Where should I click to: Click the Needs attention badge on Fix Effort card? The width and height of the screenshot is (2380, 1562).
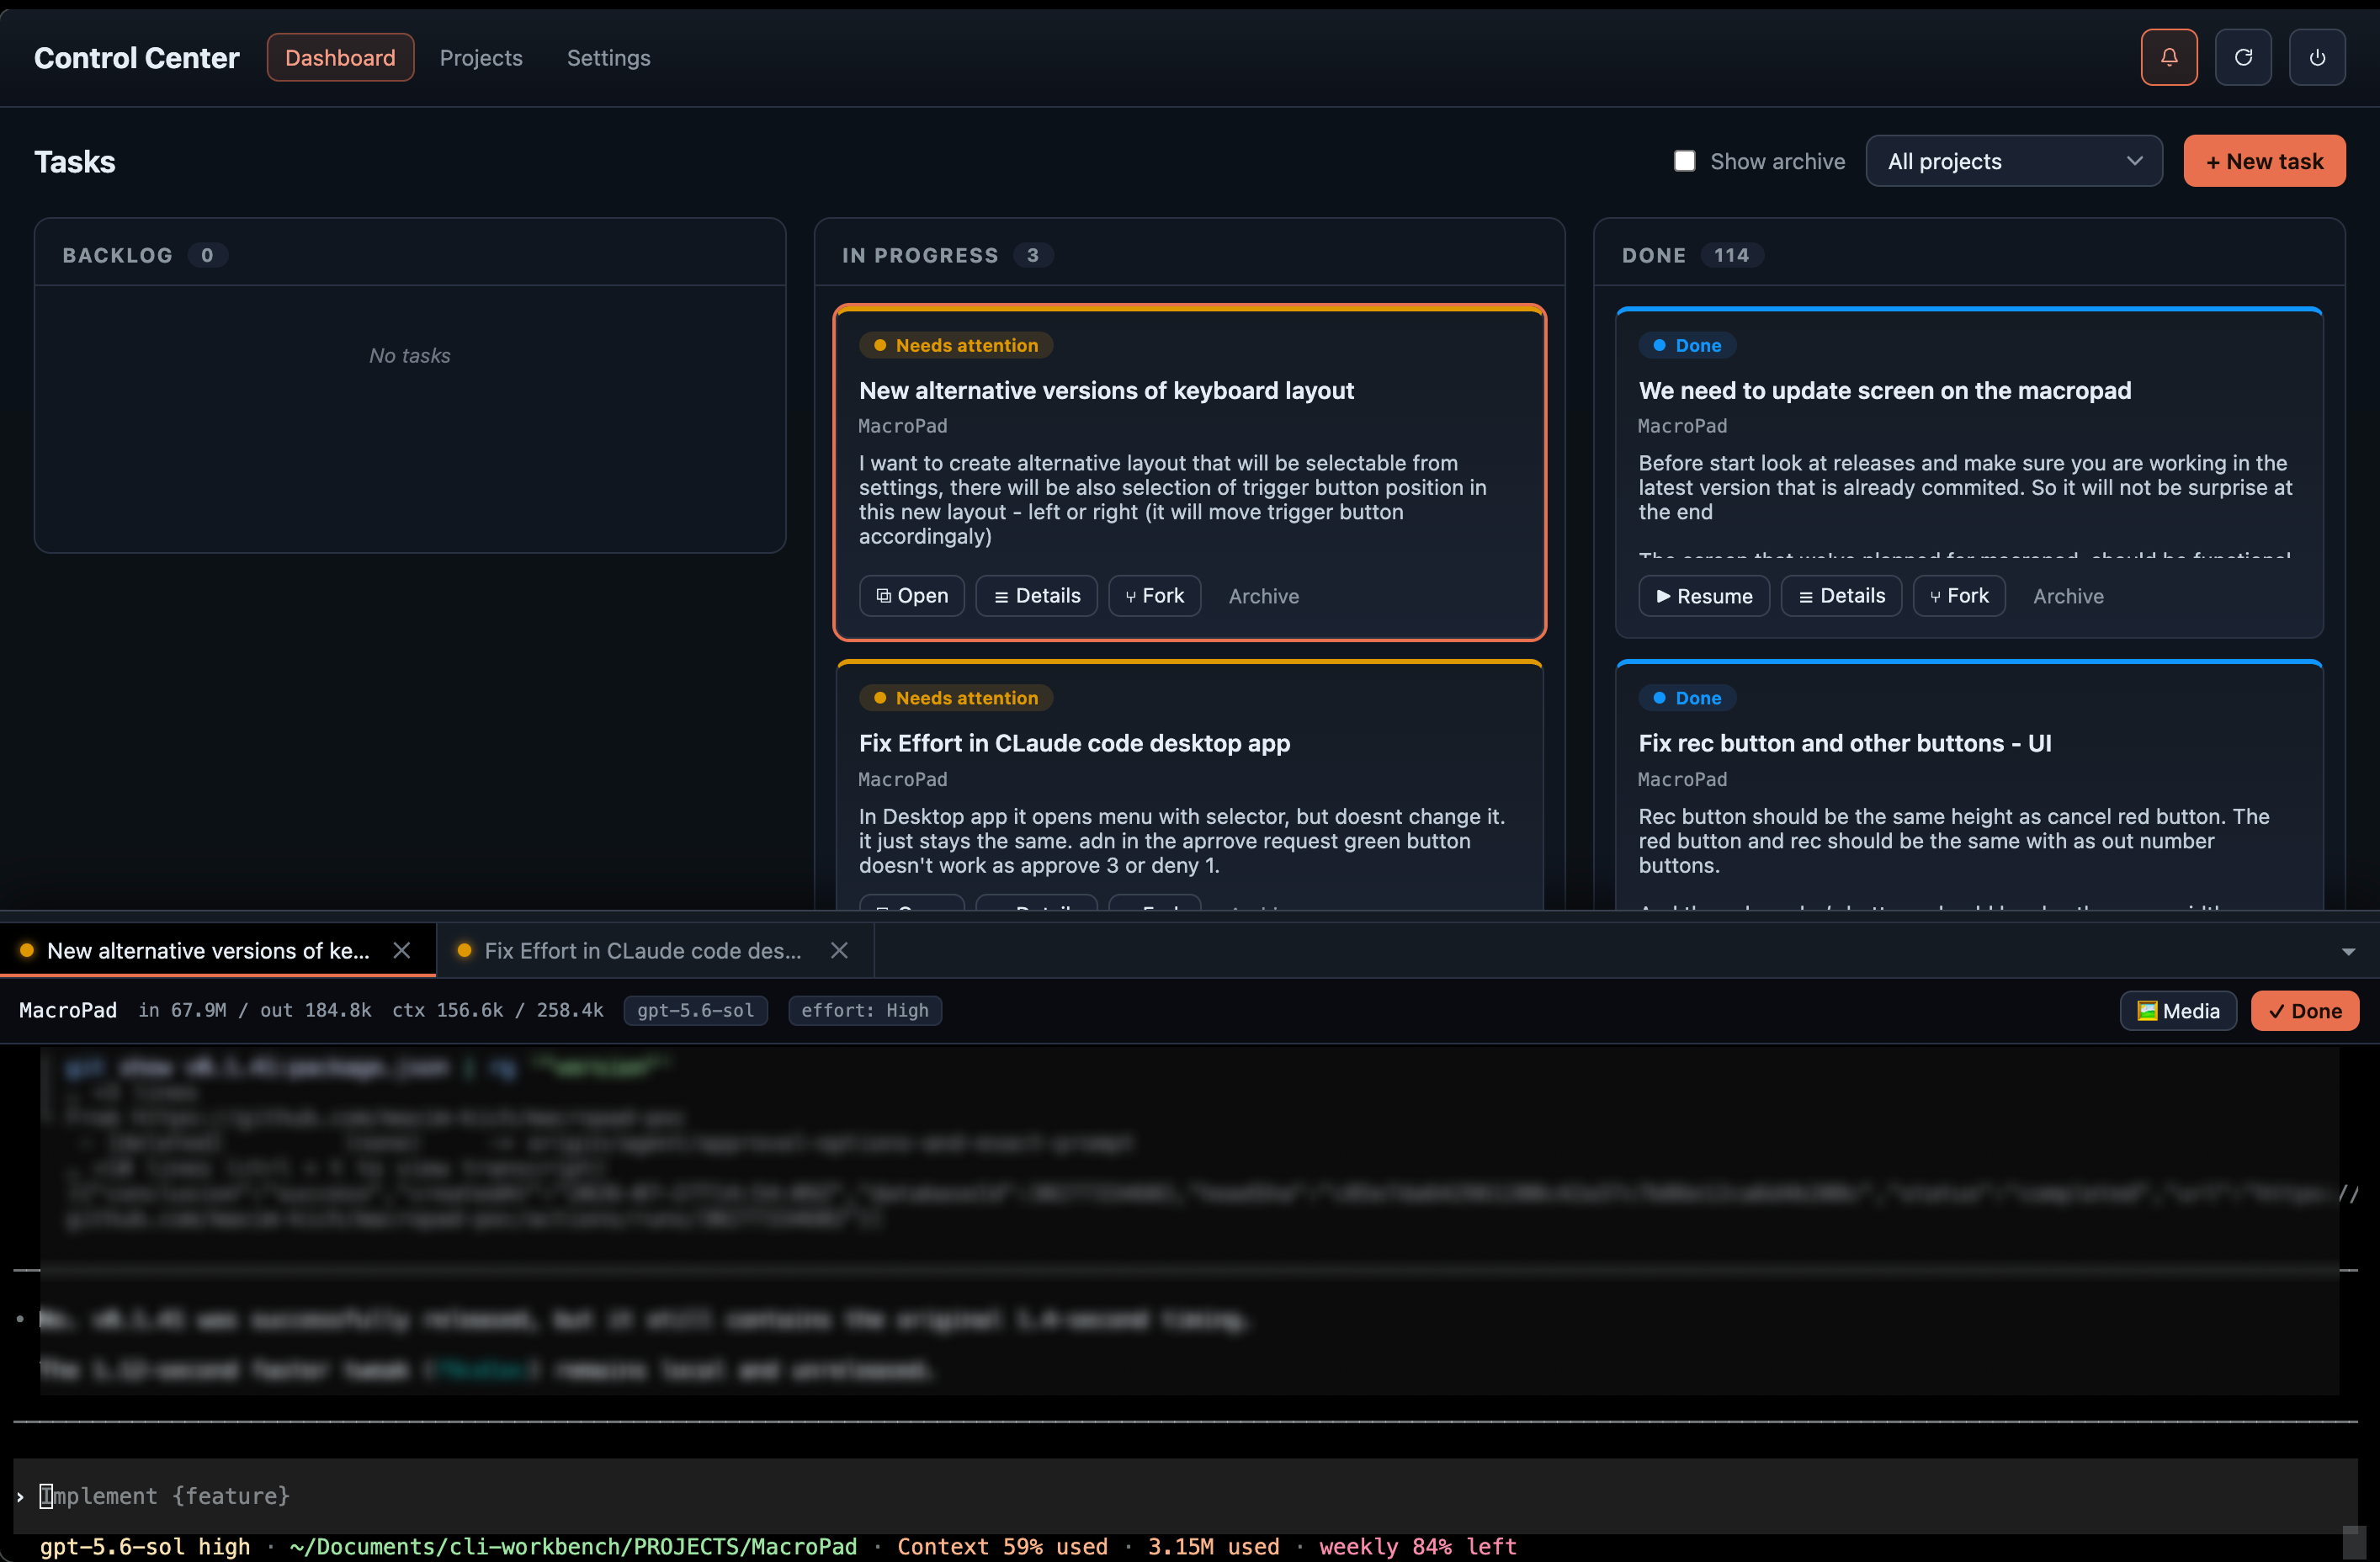pos(955,698)
